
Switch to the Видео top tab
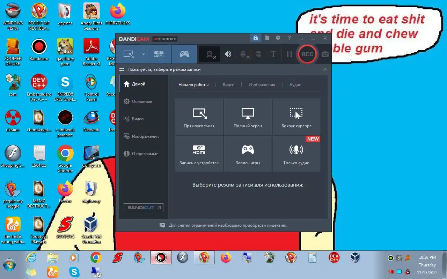[x=228, y=85]
